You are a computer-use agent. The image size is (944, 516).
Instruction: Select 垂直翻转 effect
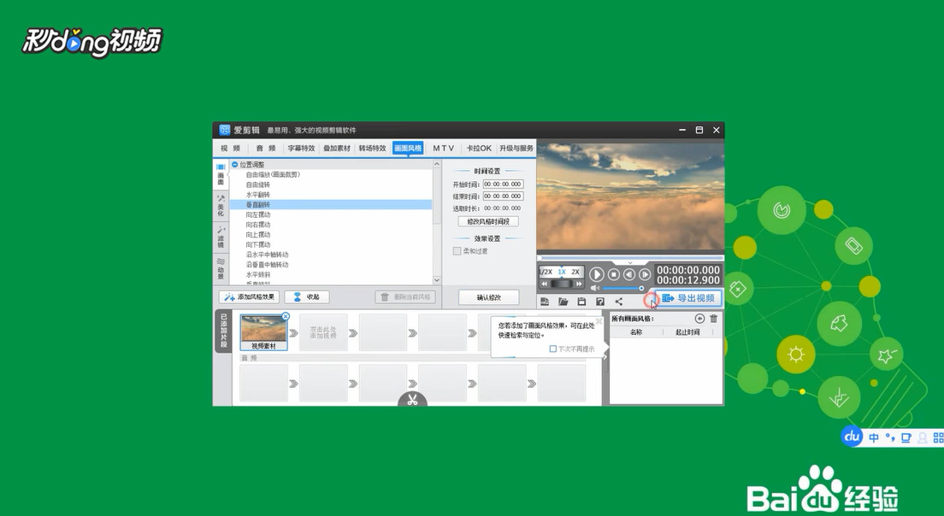pos(331,204)
